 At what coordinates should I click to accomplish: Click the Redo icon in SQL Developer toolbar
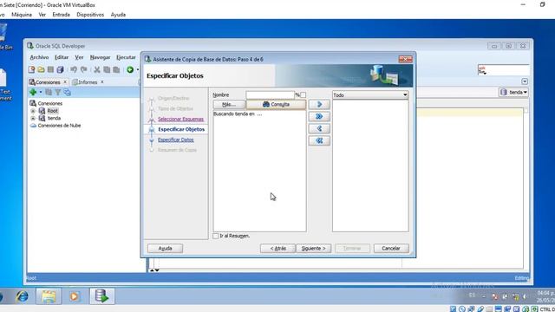point(83,69)
